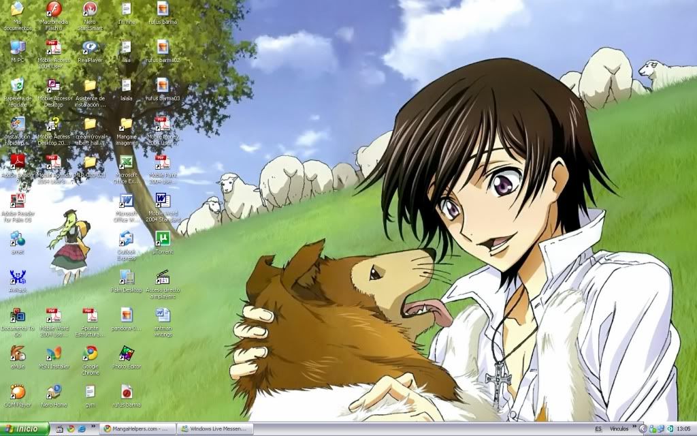Viewport: 697px width, 436px height.
Task: Open Acceso directo a mplayerc shortcut
Action: point(163,284)
